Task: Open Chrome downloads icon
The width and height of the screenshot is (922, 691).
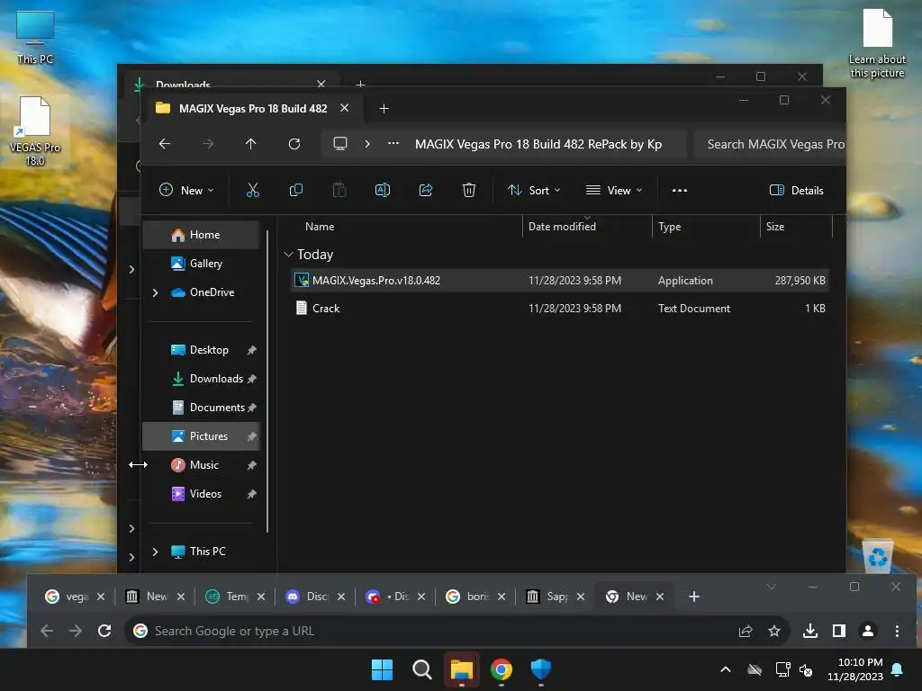Action: (x=810, y=631)
